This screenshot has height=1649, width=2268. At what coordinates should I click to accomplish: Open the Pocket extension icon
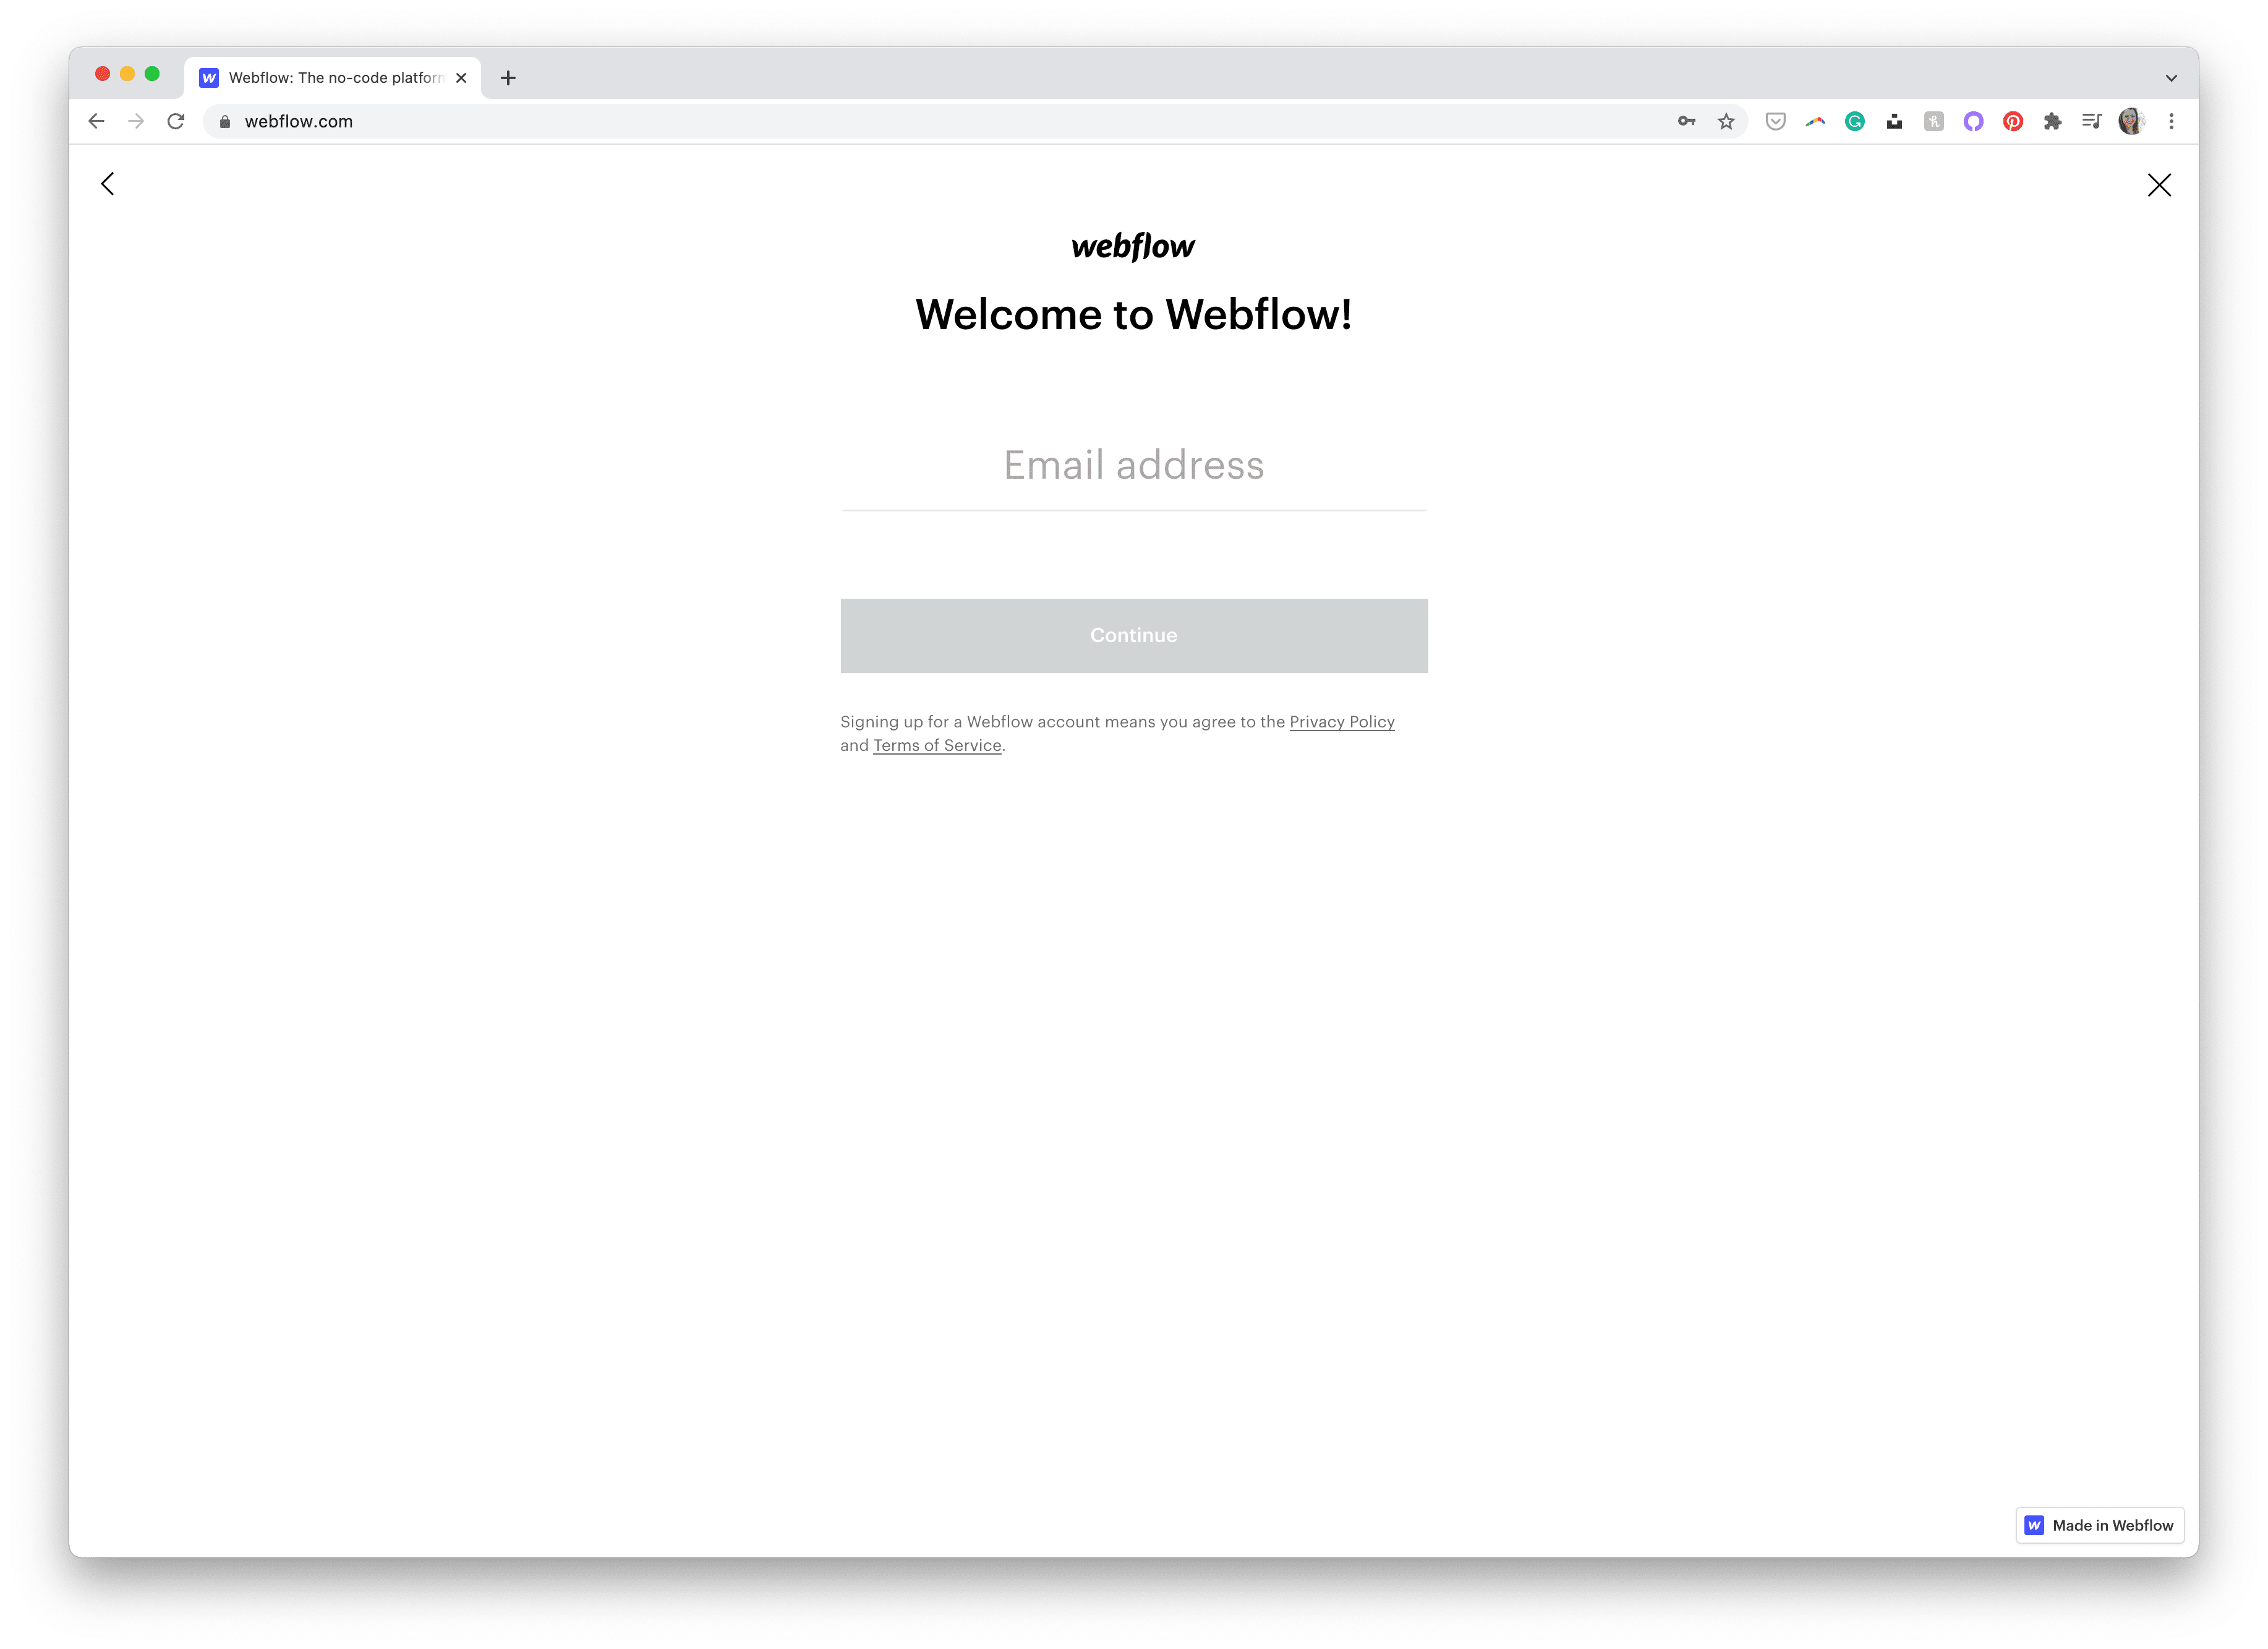click(1775, 121)
